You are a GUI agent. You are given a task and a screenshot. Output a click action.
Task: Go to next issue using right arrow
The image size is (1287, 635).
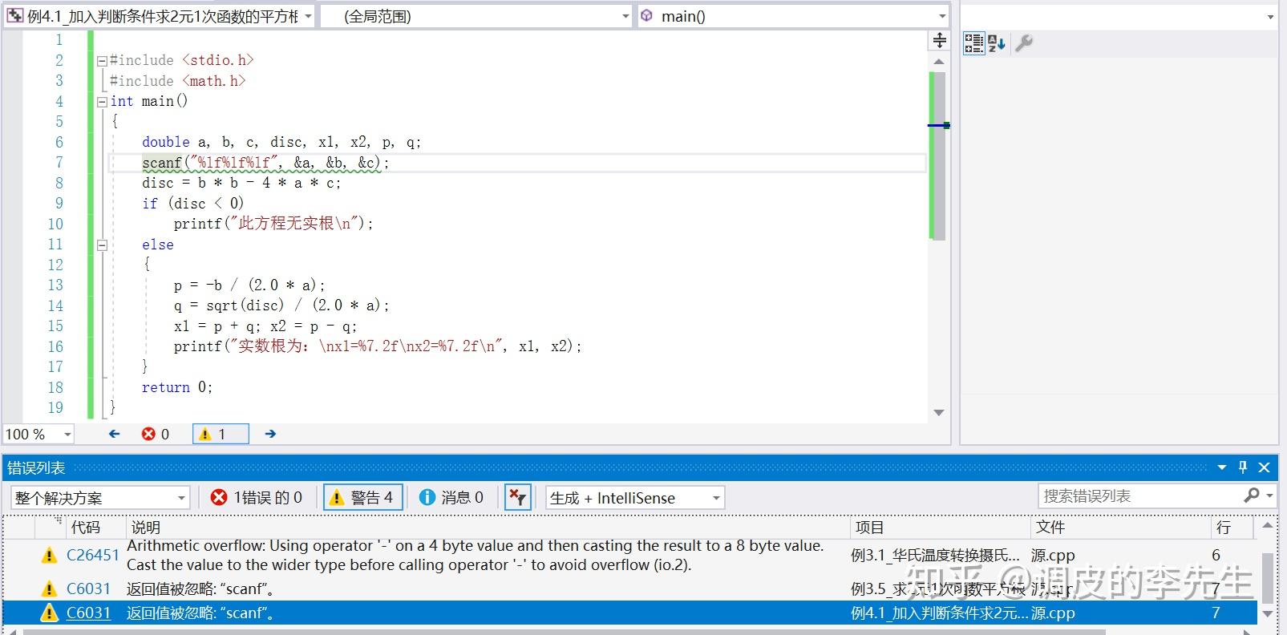[x=270, y=434]
